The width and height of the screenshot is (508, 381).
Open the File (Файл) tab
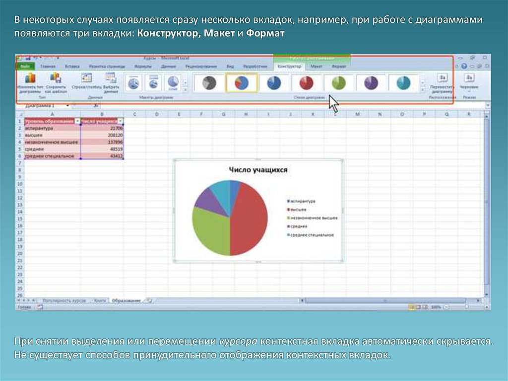[25, 66]
